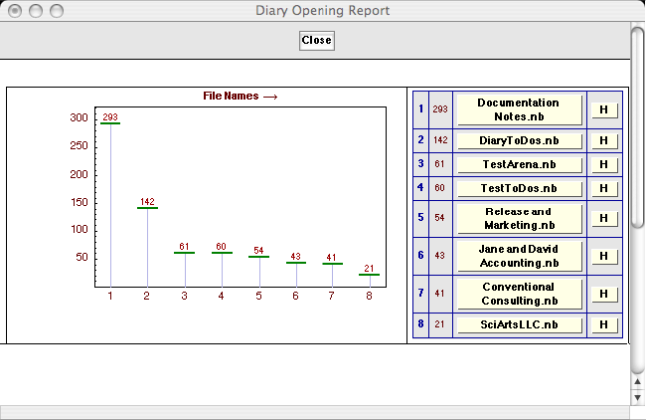Open Release and Marketing.nb notebook
The height and width of the screenshot is (420, 646).
[519, 218]
